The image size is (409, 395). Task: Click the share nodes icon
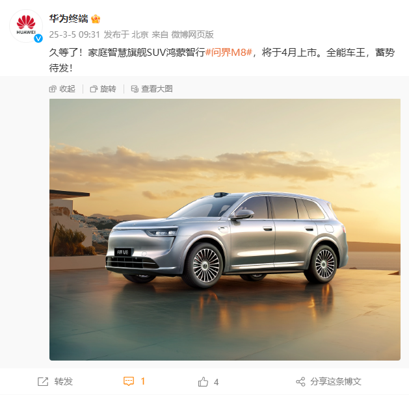[x=300, y=382]
